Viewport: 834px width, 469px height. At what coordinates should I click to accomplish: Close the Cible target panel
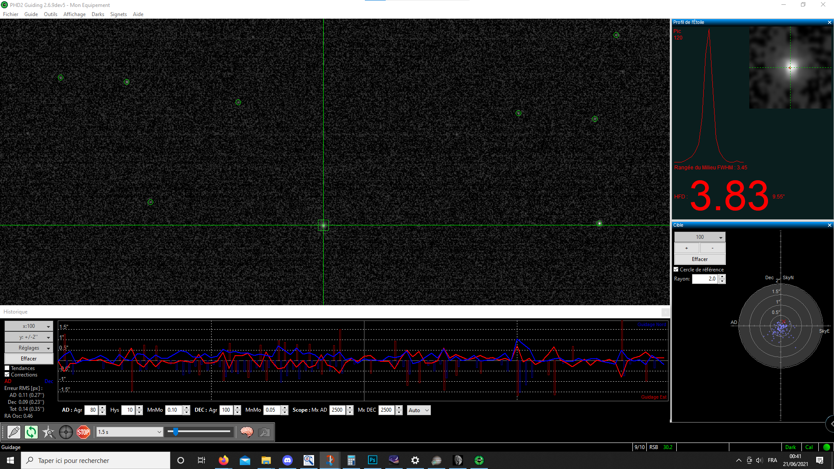coord(829,225)
